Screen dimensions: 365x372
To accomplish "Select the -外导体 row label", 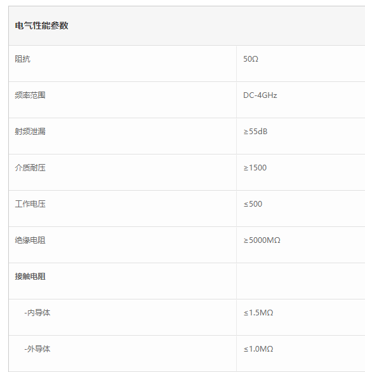I will coord(37,349).
